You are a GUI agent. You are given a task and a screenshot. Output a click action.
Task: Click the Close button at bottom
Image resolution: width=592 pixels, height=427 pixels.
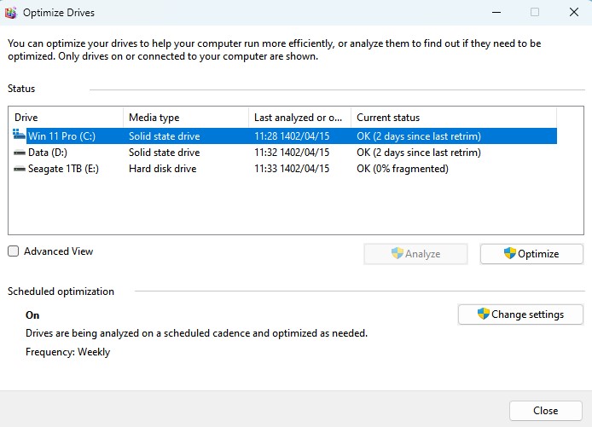(x=546, y=411)
